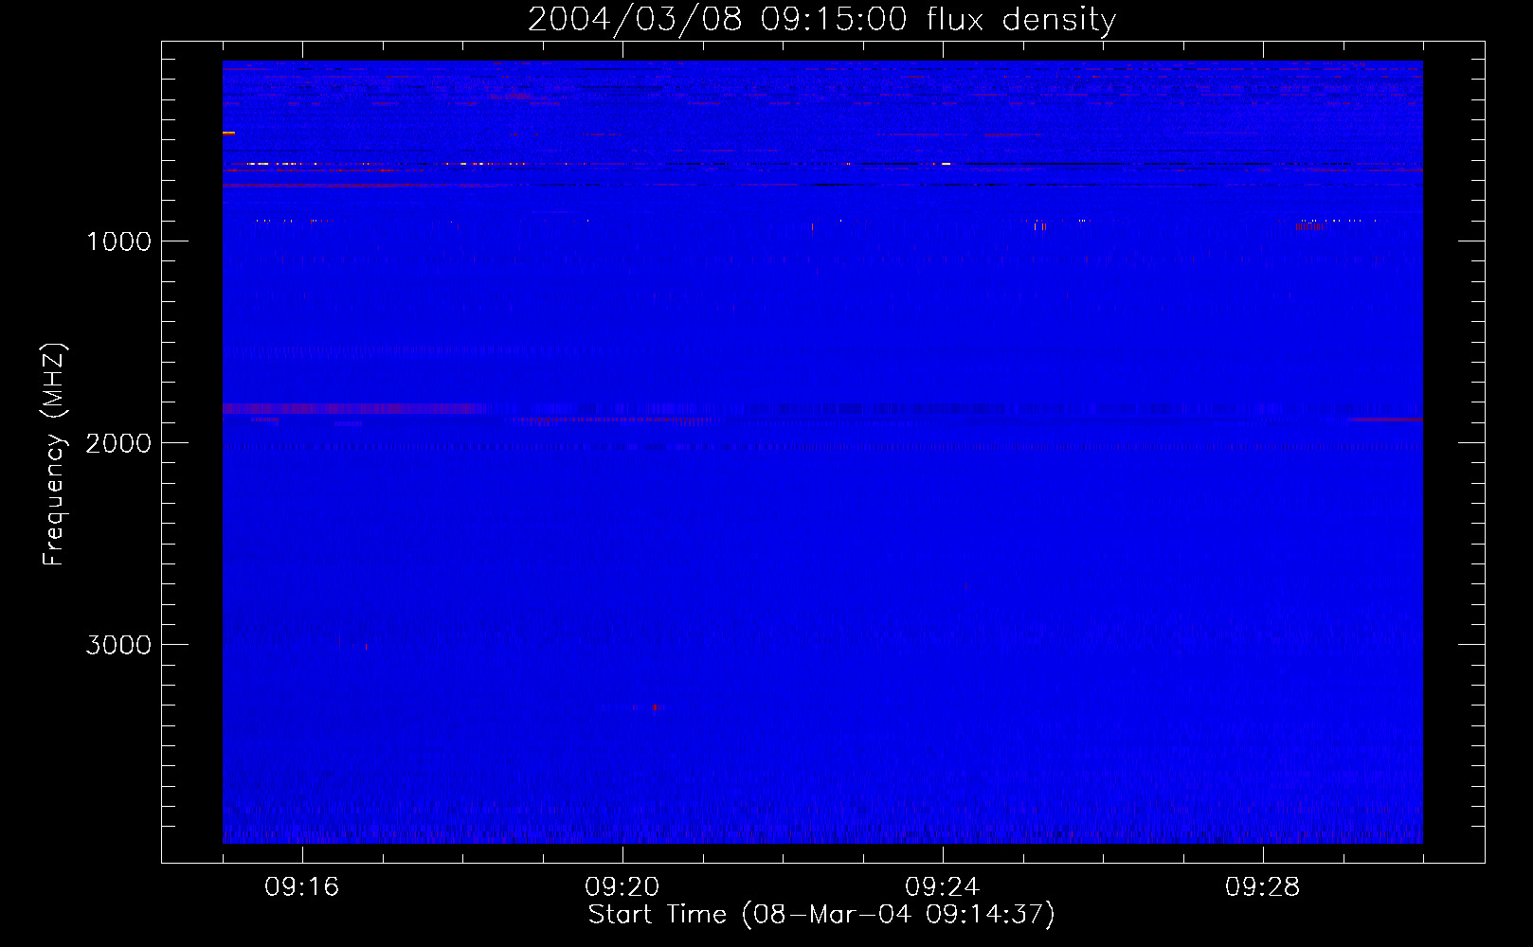The width and height of the screenshot is (1533, 947).
Task: Click the '09:16' time tick label
Action: (x=301, y=887)
